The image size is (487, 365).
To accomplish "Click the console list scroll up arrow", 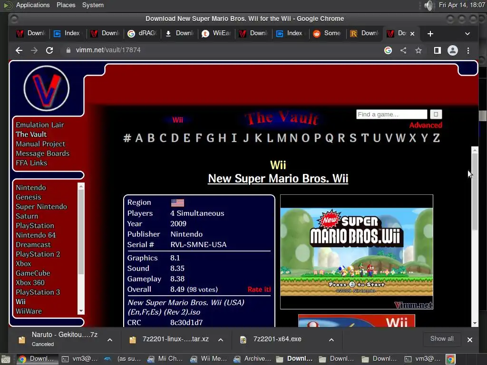I will pyautogui.click(x=81, y=186).
